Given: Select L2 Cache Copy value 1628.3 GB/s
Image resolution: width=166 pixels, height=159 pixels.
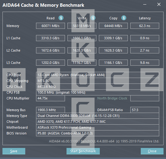Looking at the screenshot, I should pyautogui.click(x=113, y=50).
